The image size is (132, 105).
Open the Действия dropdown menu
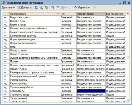[x=8, y=8]
